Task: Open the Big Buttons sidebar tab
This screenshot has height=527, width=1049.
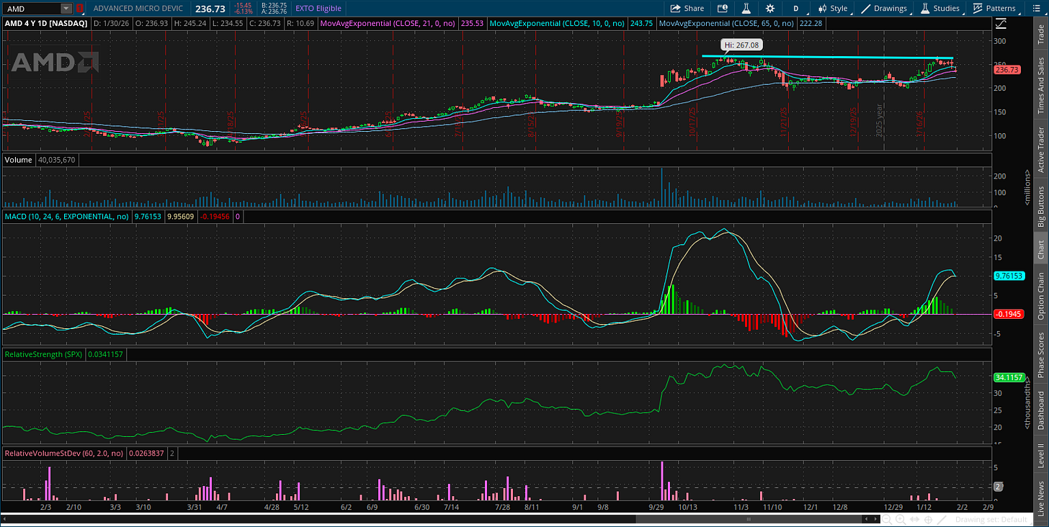Action: (1040, 206)
